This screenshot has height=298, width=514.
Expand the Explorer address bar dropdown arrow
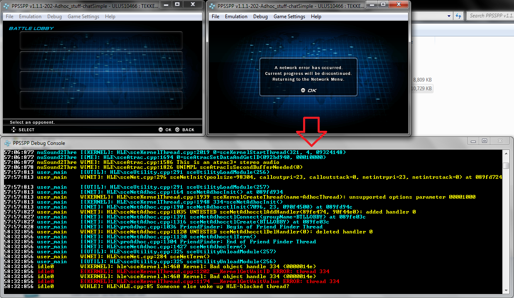[448, 16]
